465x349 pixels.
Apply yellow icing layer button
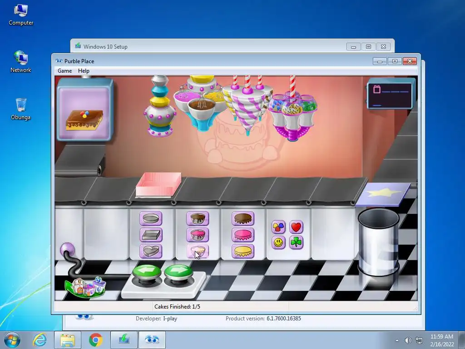click(243, 251)
